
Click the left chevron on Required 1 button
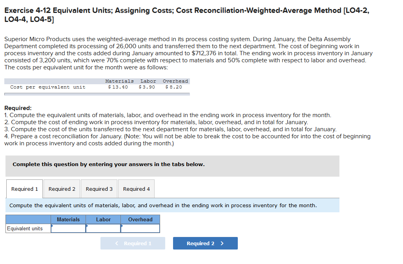pos(116,243)
